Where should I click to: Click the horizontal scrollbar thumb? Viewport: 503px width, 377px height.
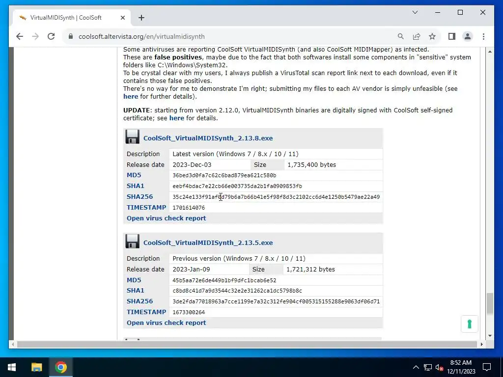pos(246,344)
